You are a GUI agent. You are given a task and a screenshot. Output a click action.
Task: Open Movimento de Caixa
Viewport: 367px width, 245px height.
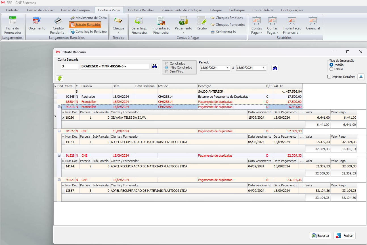88,18
